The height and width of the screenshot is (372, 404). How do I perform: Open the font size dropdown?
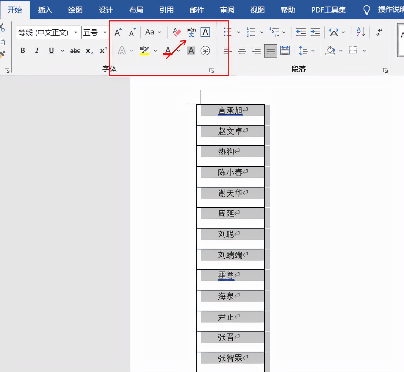tap(105, 32)
